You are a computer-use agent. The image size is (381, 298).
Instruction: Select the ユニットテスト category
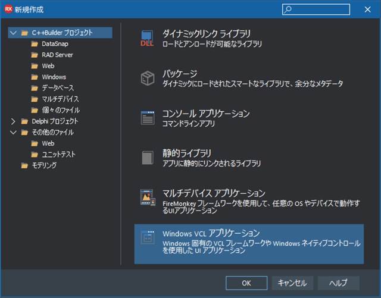click(x=58, y=155)
